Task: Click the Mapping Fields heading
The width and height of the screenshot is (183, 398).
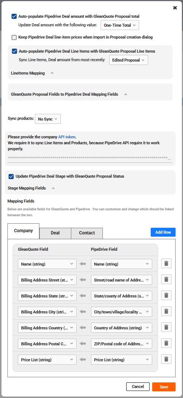Action: (x=21, y=201)
